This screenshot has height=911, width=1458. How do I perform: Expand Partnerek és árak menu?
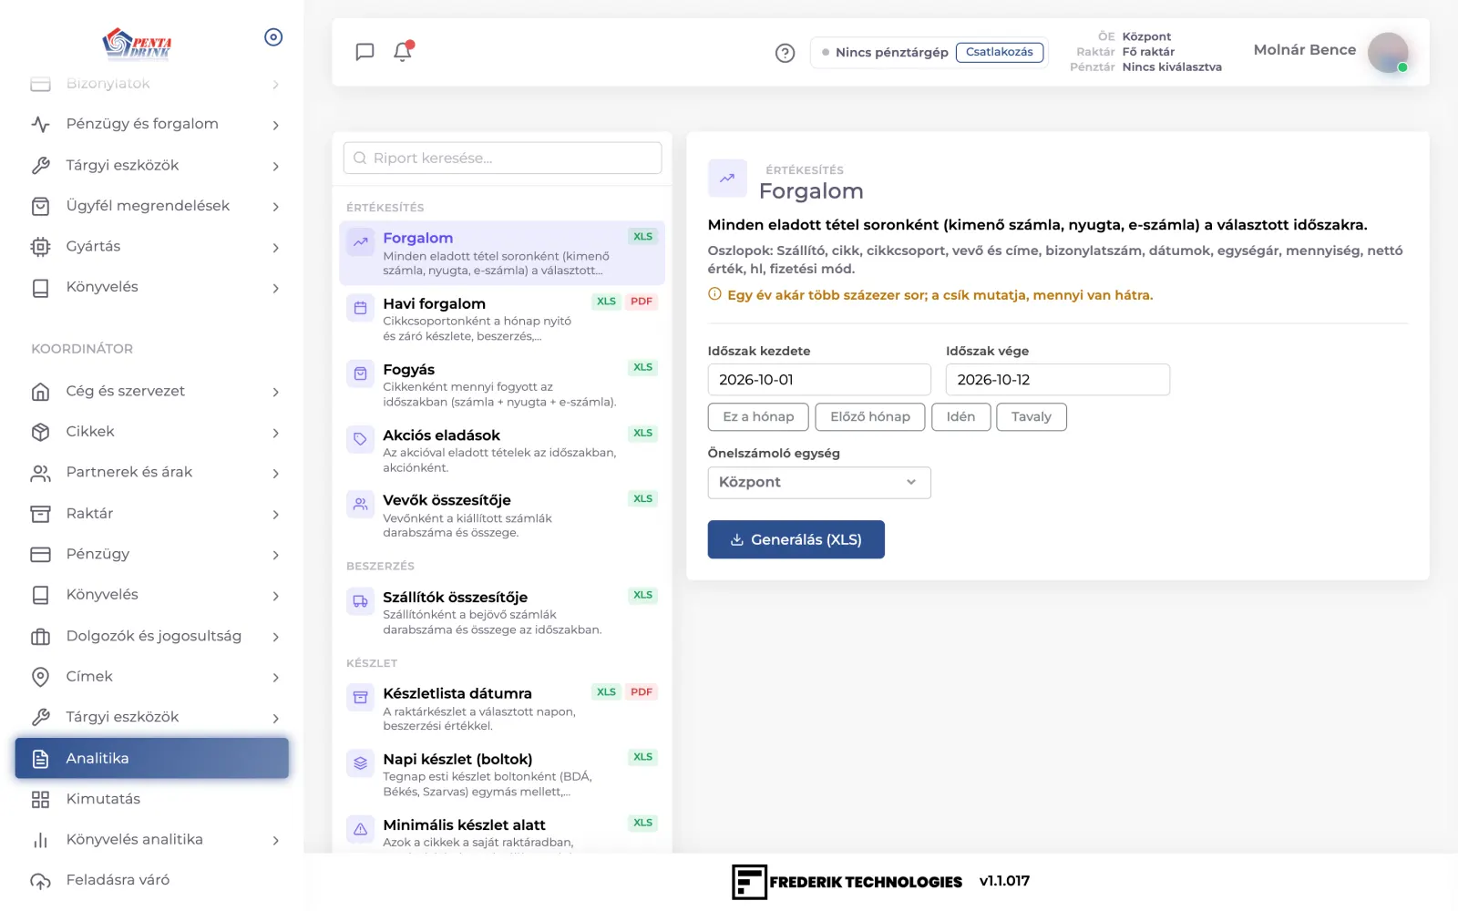click(x=151, y=473)
